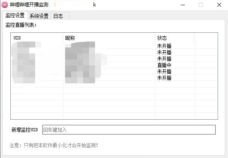
Task: Select the row showing 直播中 status
Action: click(x=114, y=65)
